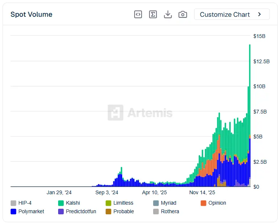Toggle the Limitless legend swatch
The image size is (278, 224).
[x=108, y=203]
